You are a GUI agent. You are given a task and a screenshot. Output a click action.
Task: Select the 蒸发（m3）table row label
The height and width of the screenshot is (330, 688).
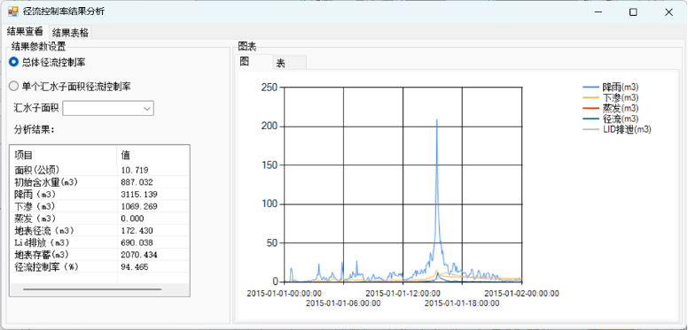pyautogui.click(x=36, y=219)
